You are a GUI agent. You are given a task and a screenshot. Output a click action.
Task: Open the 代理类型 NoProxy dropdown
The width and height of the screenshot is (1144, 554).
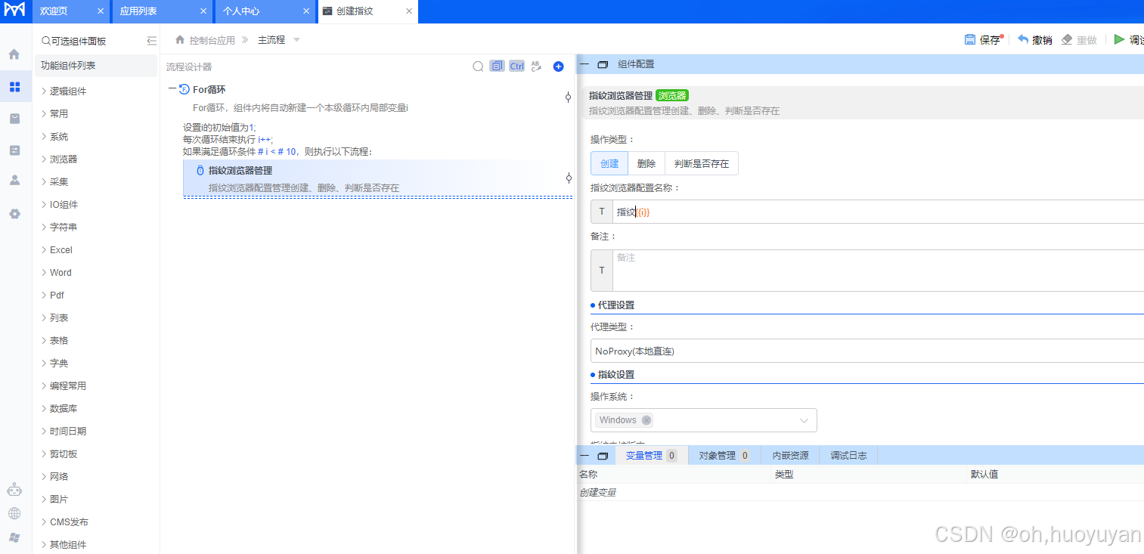pyautogui.click(x=867, y=351)
